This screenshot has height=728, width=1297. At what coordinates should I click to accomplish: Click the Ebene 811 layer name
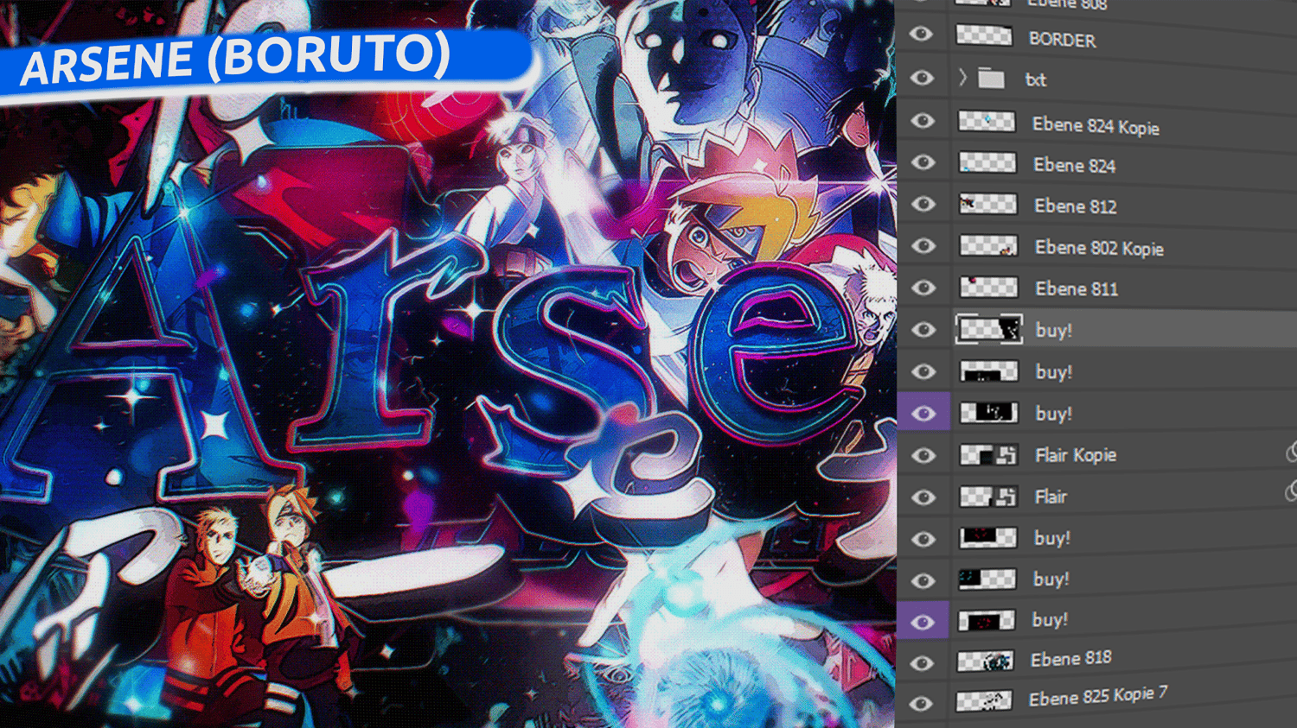click(1077, 288)
